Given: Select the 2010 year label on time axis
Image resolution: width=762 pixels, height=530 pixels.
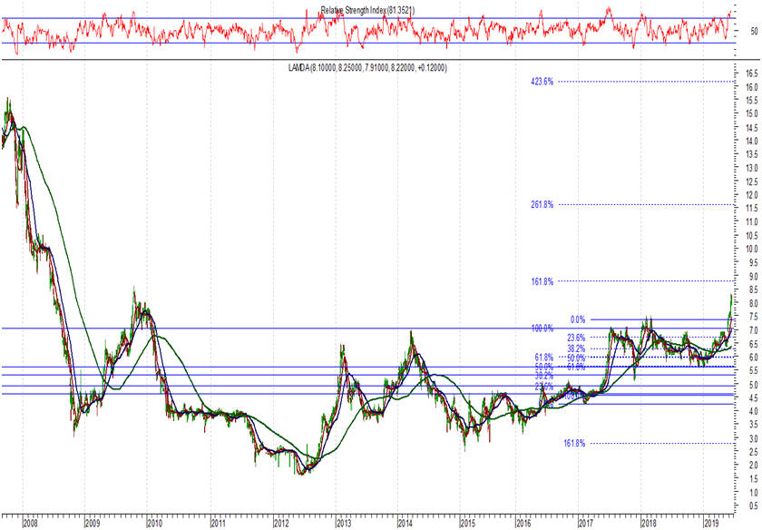Looking at the screenshot, I should click(154, 524).
